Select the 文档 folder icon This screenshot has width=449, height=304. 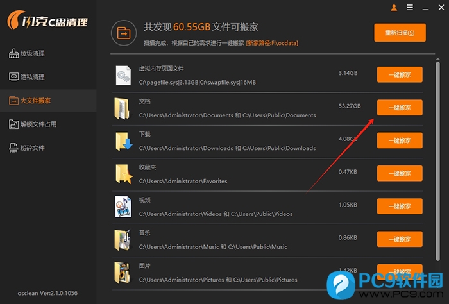(x=122, y=108)
